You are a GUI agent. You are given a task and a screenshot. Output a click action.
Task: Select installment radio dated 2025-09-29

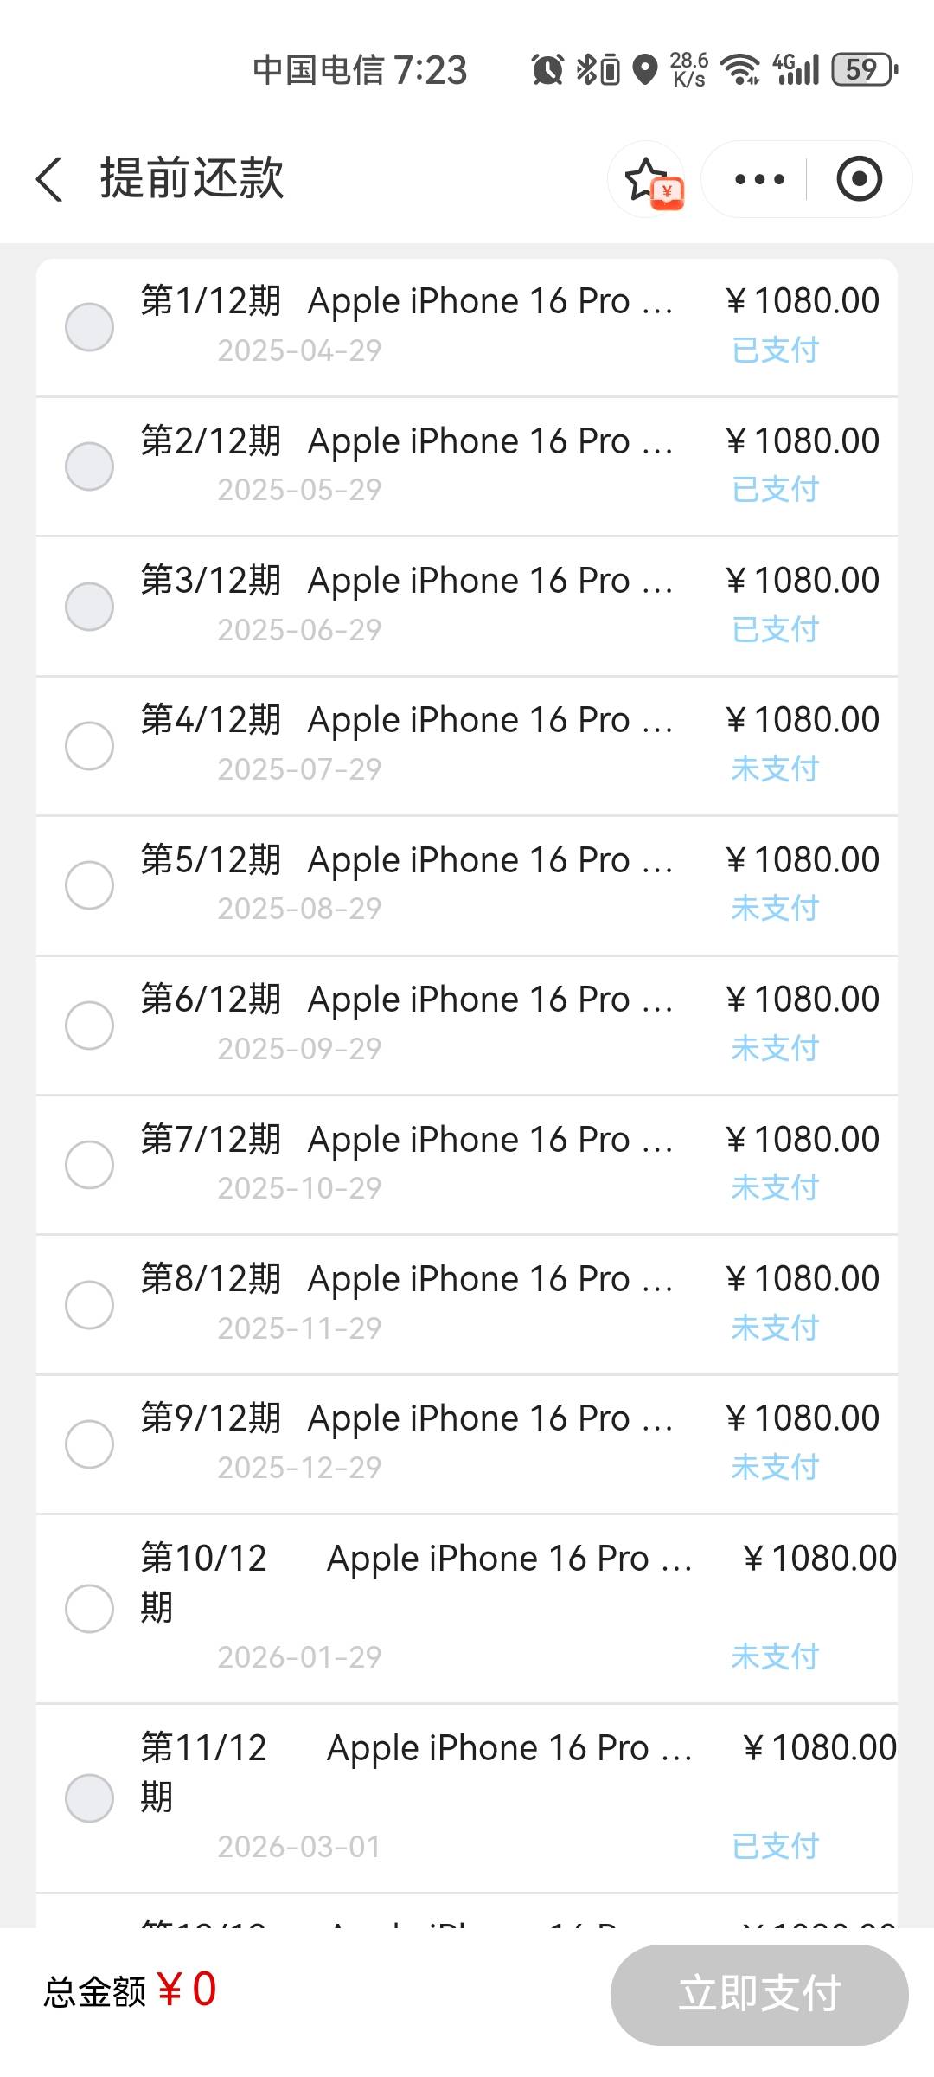pyautogui.click(x=89, y=1025)
